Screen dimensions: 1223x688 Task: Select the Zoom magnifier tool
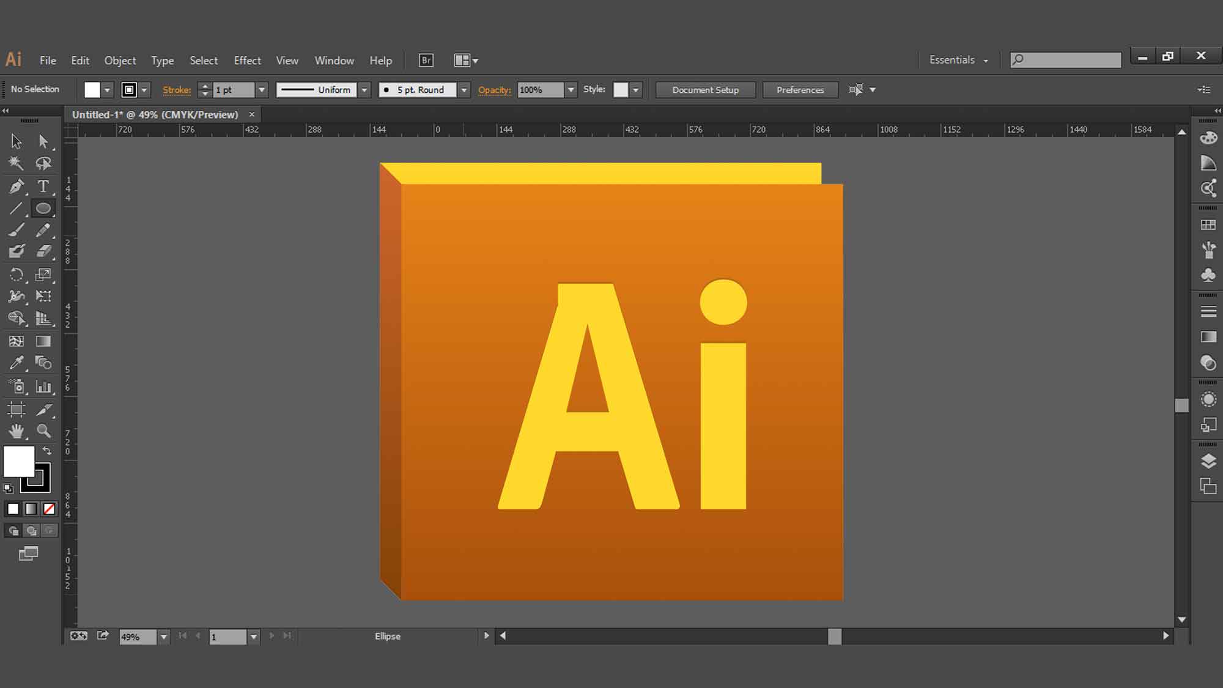(x=43, y=431)
